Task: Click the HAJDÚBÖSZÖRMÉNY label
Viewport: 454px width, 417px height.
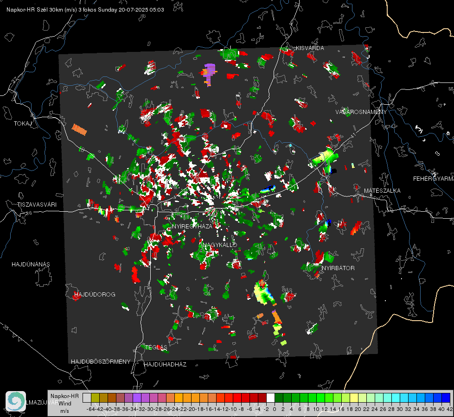Action: click(x=101, y=361)
